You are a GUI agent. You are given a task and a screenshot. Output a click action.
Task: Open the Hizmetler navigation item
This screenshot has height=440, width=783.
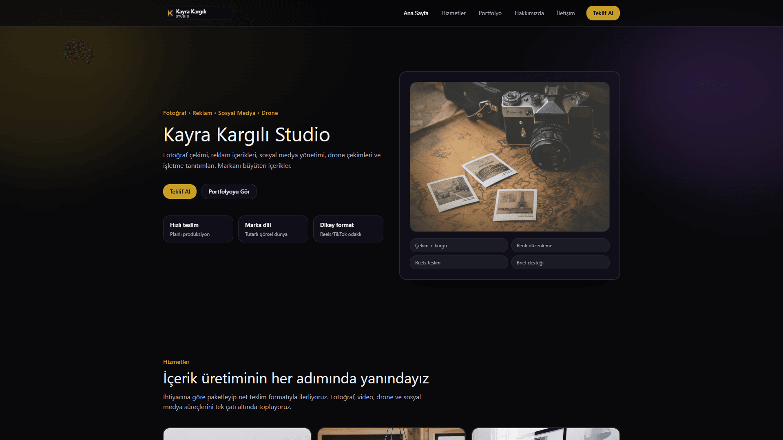453,13
